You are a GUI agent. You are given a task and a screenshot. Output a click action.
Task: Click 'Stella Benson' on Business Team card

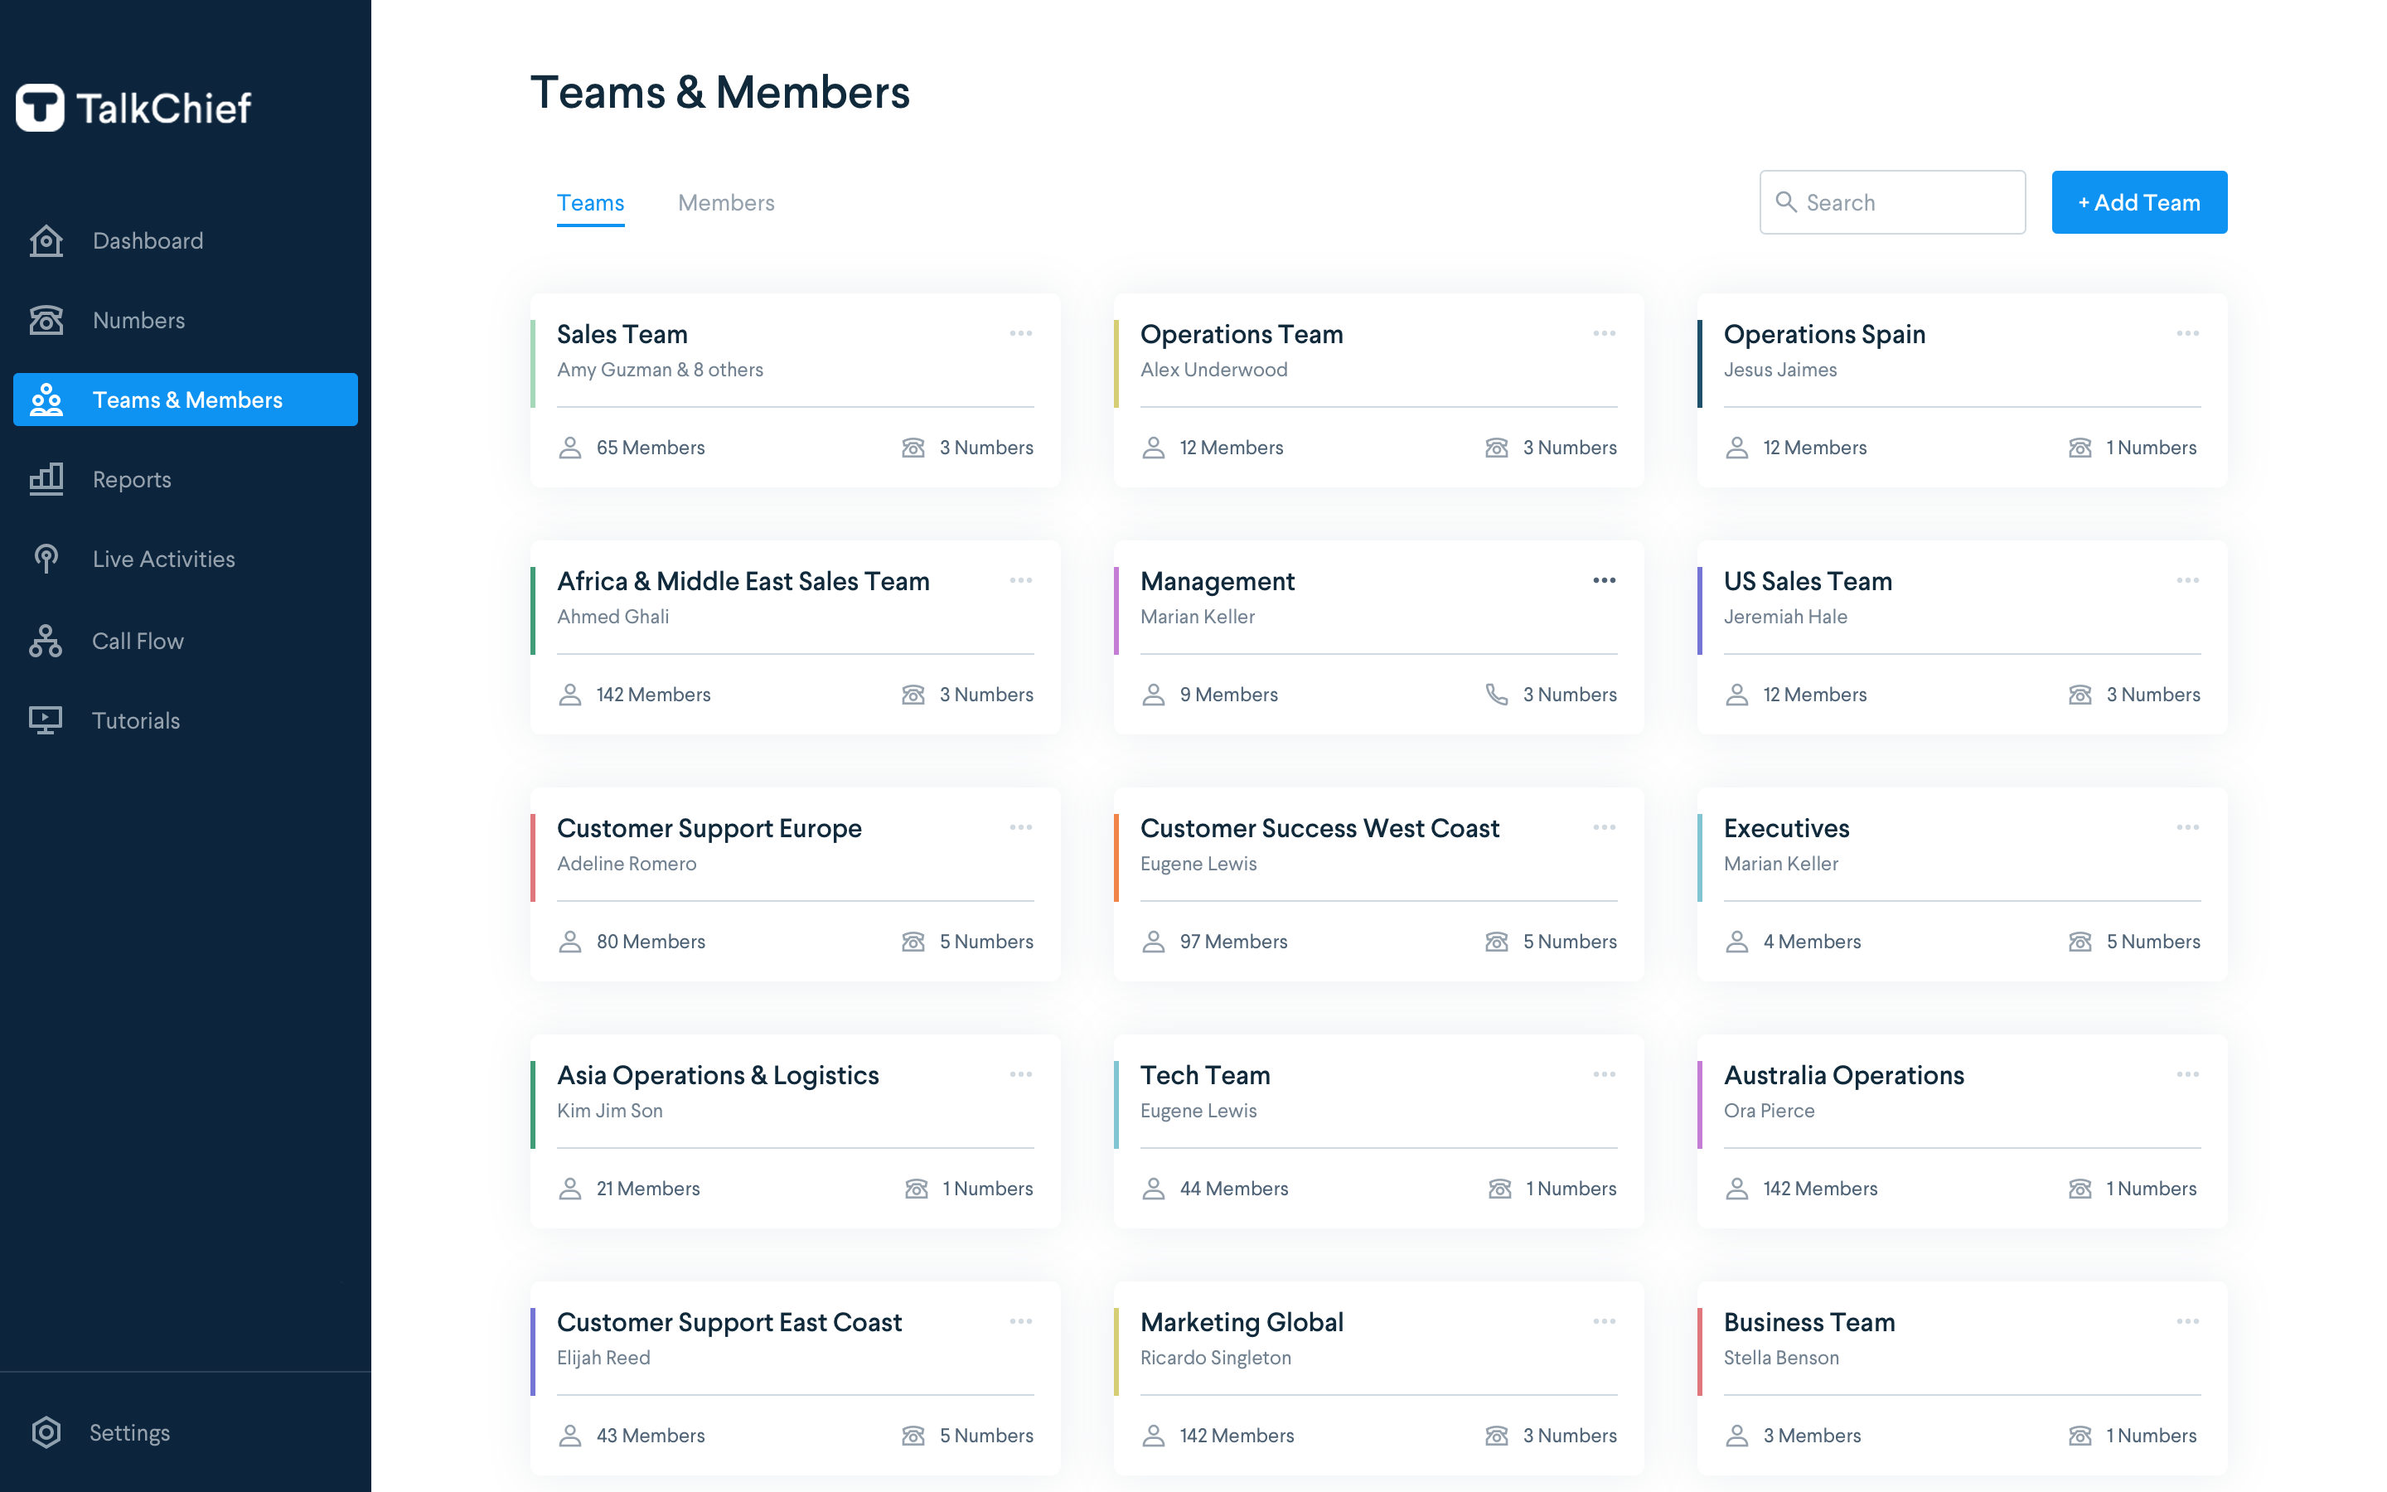[1781, 1358]
